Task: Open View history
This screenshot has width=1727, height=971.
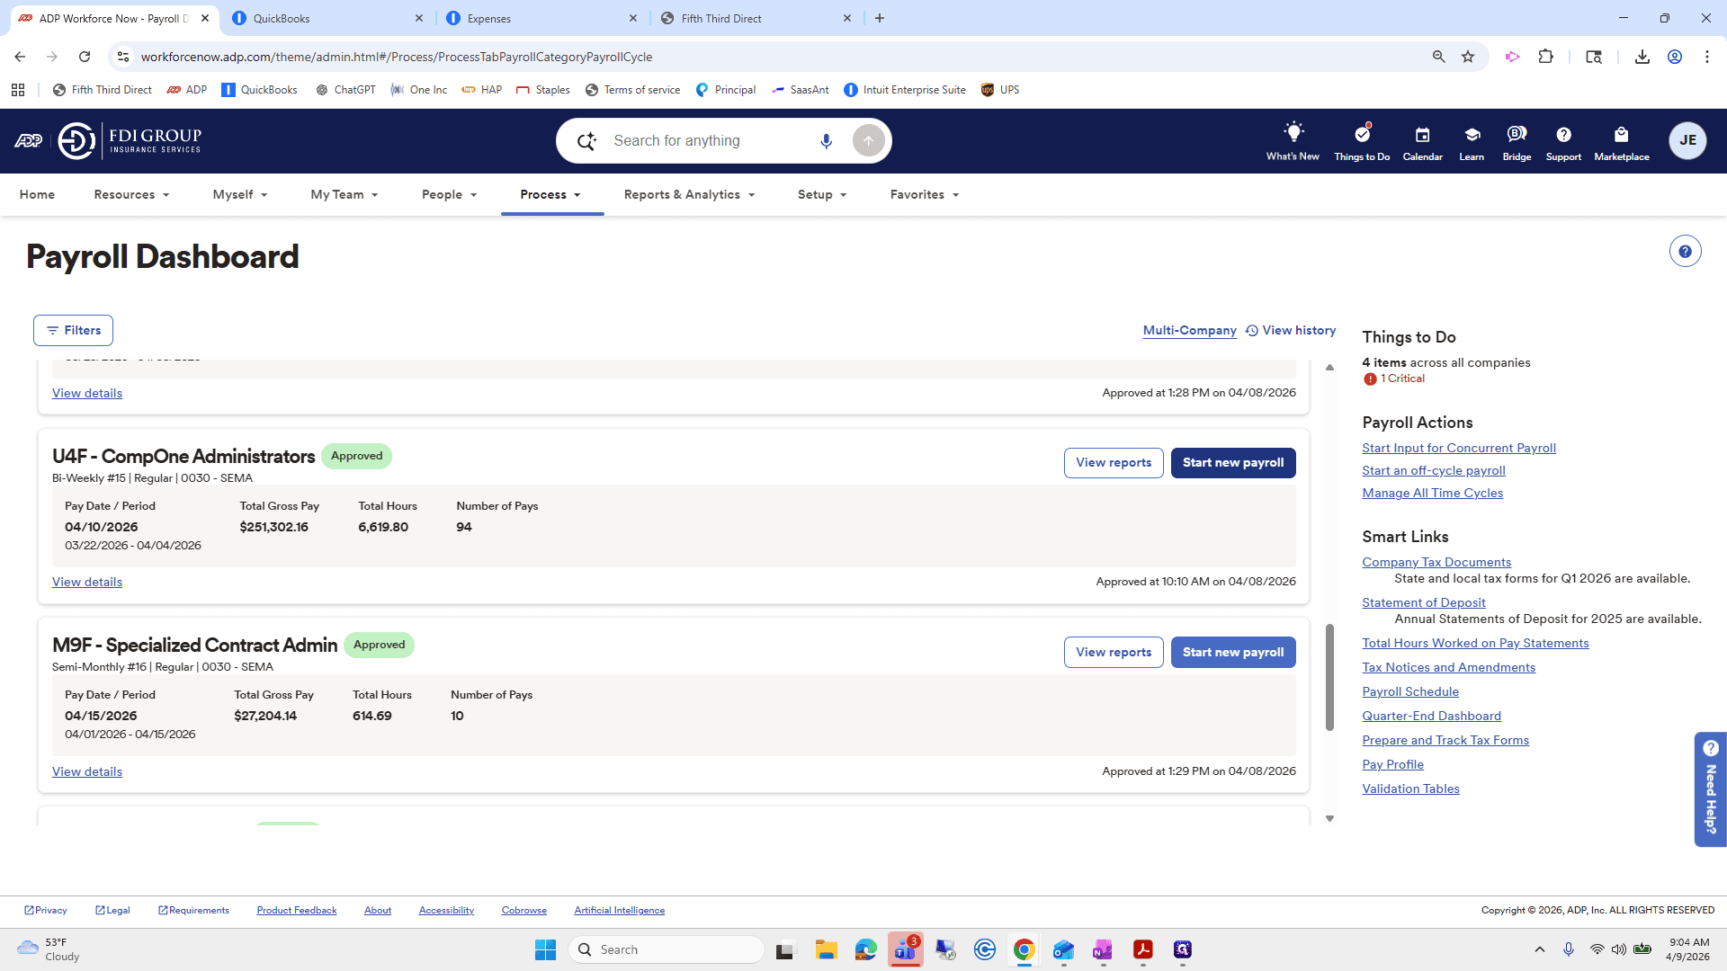Action: point(1291,330)
